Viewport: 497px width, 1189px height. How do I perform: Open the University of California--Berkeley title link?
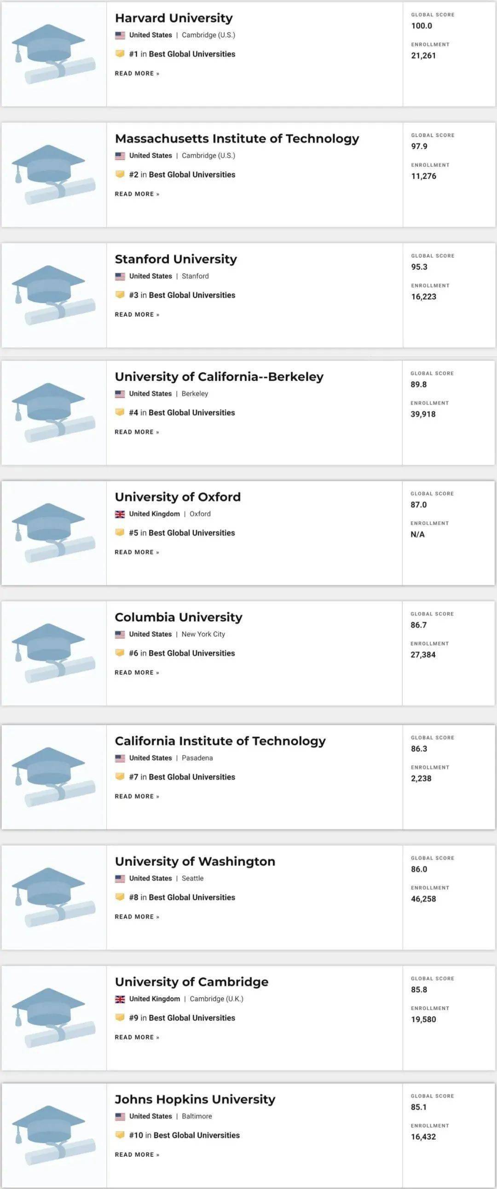219,377
